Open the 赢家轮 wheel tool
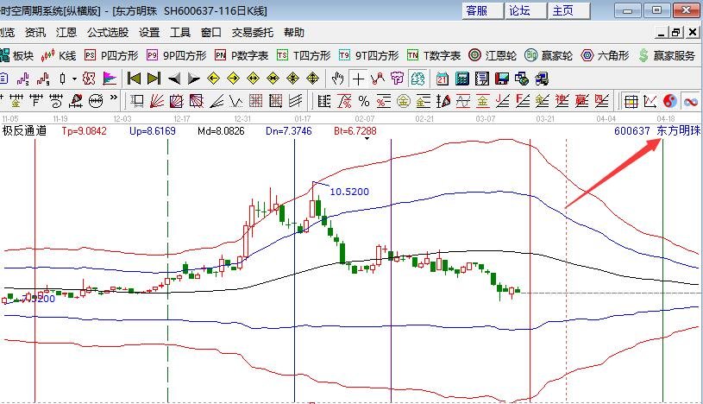The width and height of the screenshot is (703, 404). 549,55
